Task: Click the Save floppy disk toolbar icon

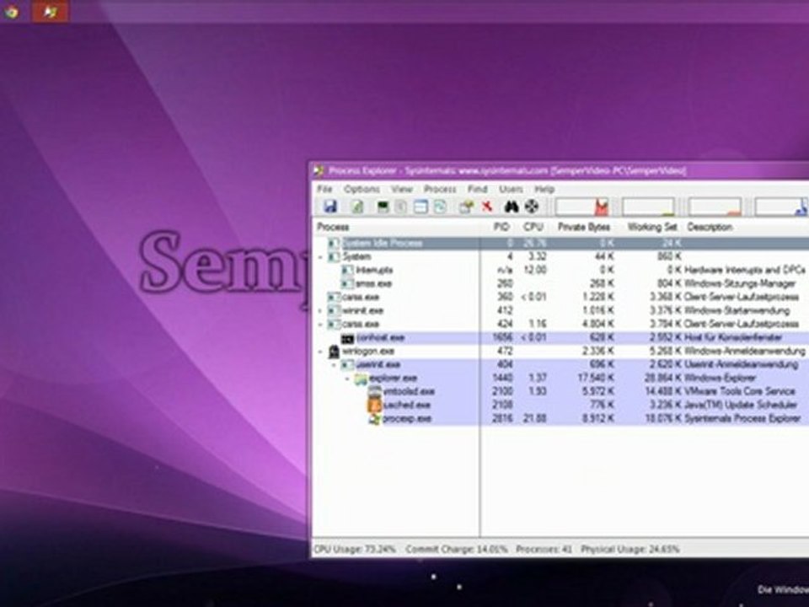Action: pyautogui.click(x=330, y=207)
